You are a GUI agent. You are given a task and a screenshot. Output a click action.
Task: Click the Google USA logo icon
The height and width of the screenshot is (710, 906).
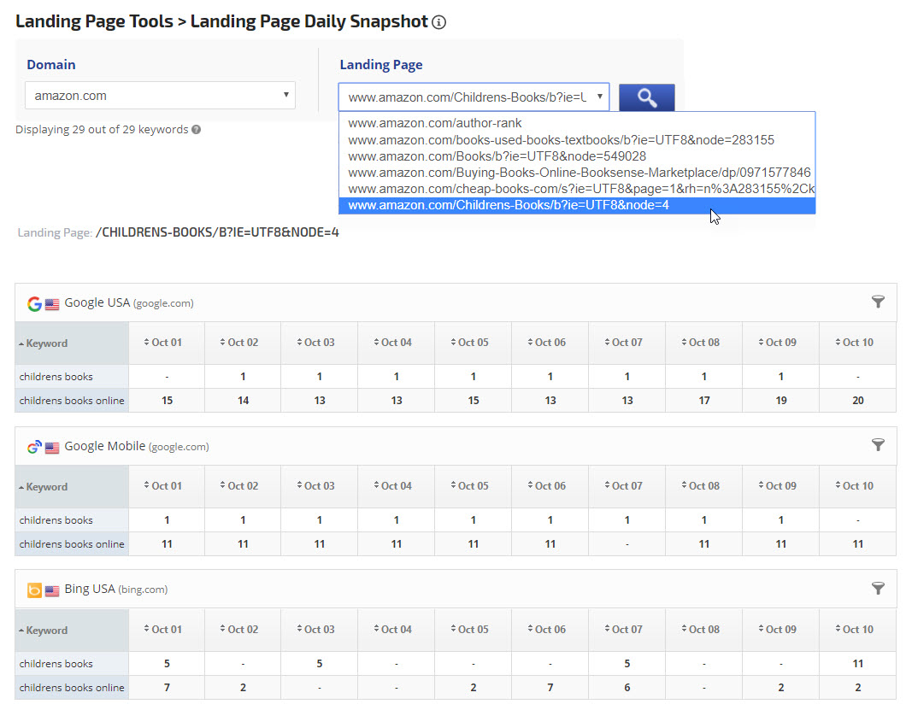(34, 303)
